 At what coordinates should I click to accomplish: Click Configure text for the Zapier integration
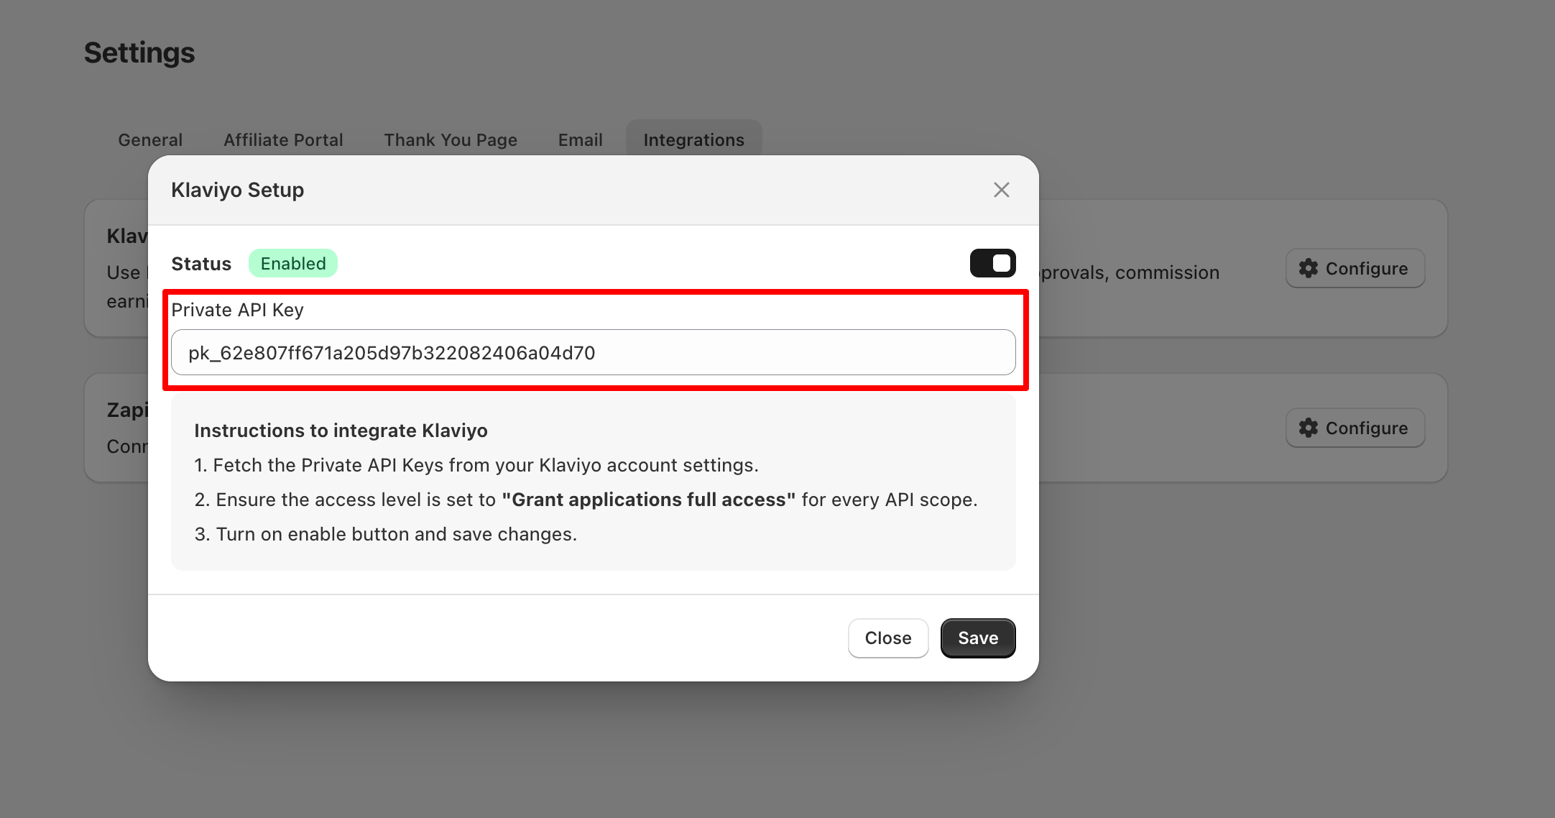(x=1366, y=428)
